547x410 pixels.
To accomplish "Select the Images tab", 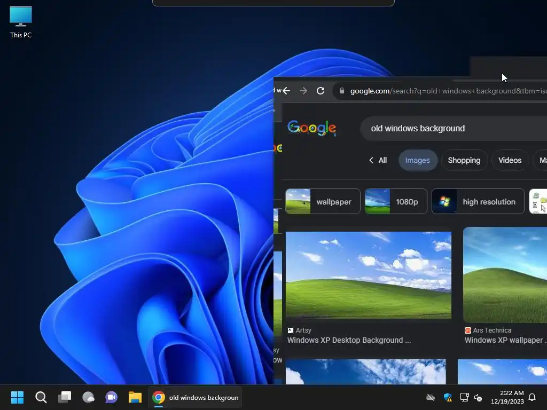I will tap(418, 160).
